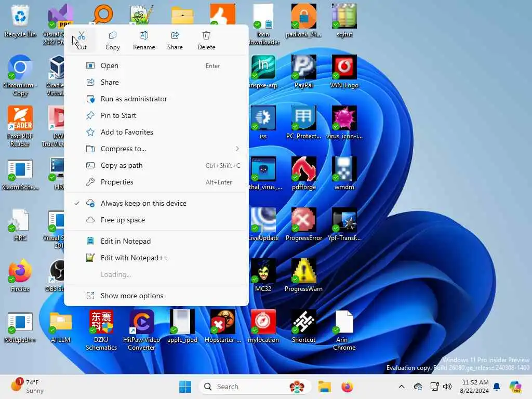This screenshot has width=532, height=399.
Task: Choose Edit with Notepad++
Action: point(156,258)
